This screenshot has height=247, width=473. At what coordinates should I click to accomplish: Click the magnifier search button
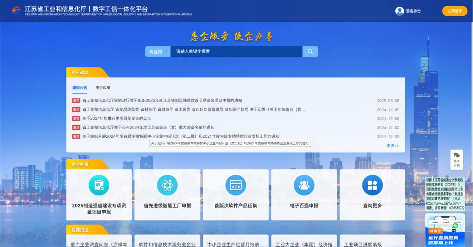coord(310,52)
